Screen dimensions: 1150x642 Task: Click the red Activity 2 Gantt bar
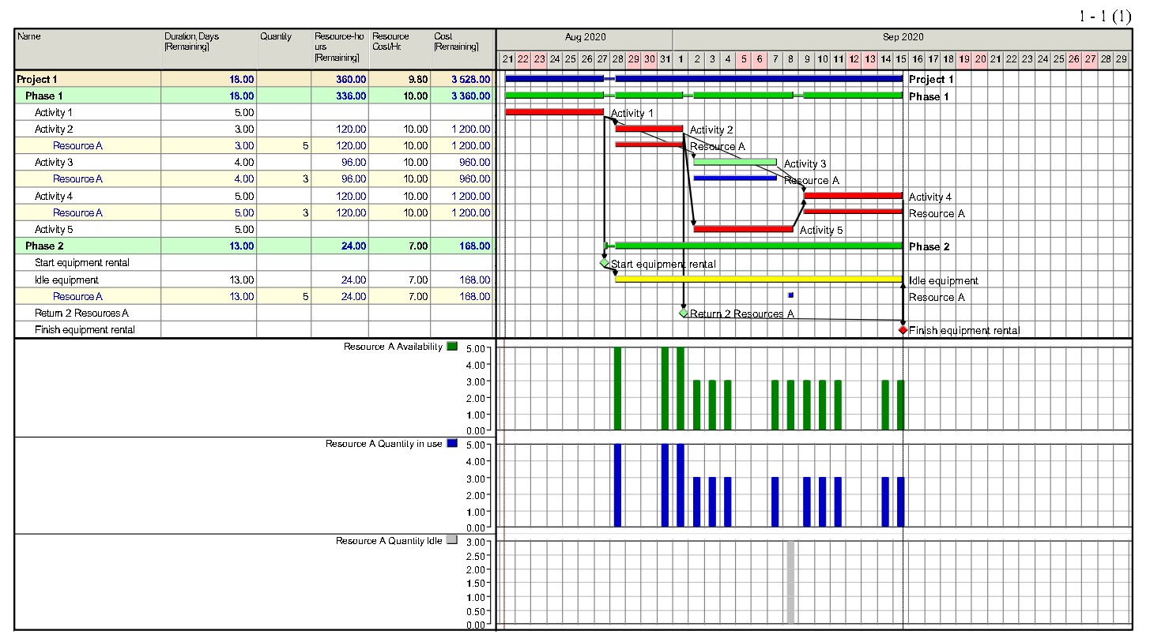click(649, 128)
